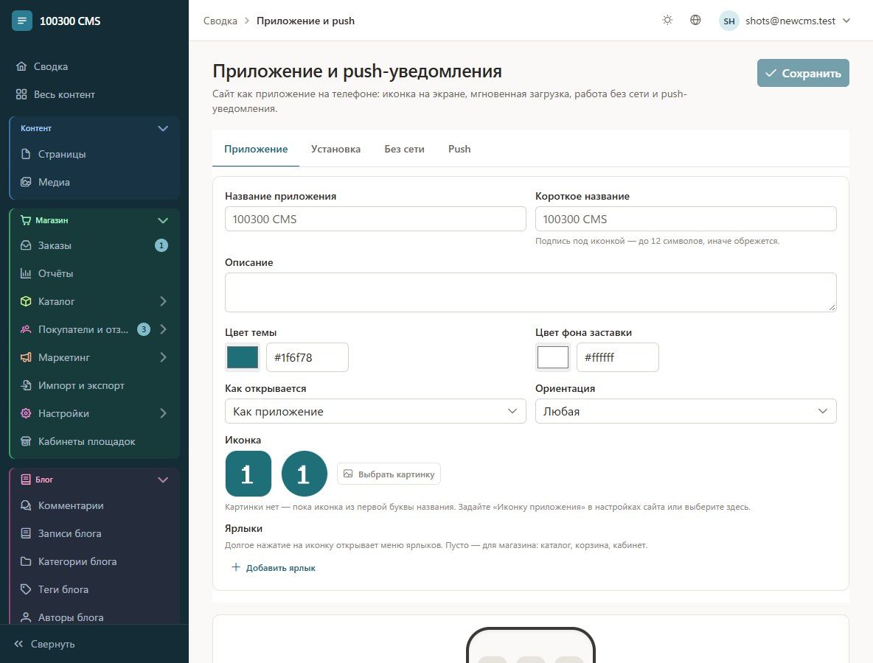873x663 pixels.
Task: Click the #ffffff hex color field
Action: (617, 357)
